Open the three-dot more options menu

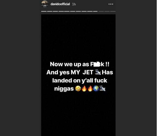coord(111,4)
